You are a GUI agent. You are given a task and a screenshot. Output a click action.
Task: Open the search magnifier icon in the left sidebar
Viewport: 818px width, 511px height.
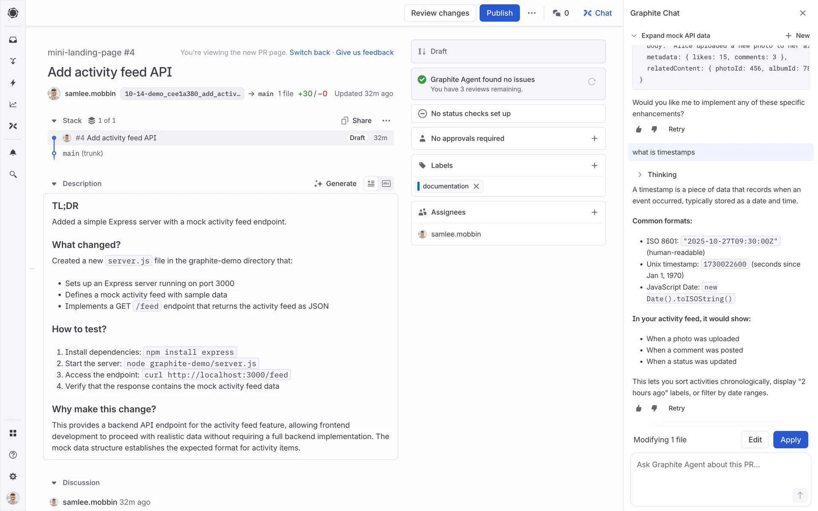pyautogui.click(x=13, y=174)
